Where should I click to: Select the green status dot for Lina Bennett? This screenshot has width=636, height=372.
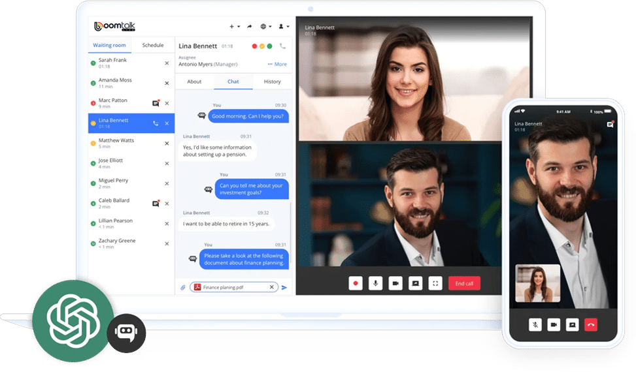tap(269, 46)
